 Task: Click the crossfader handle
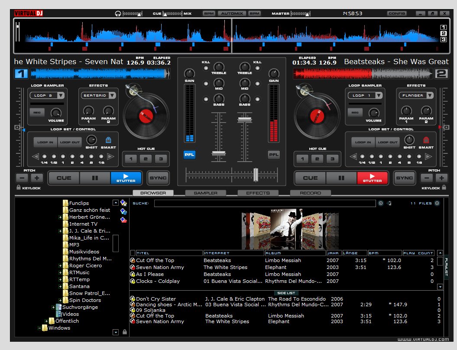coord(256,175)
